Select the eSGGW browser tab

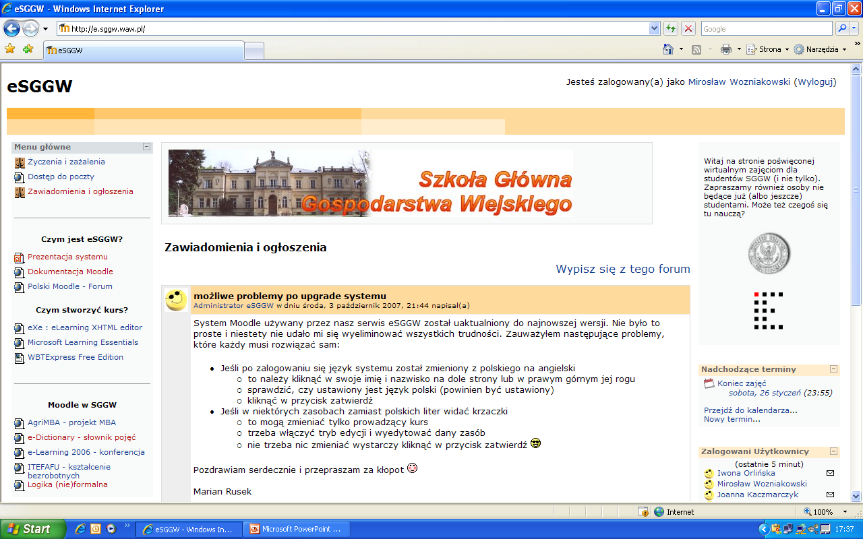point(143,50)
